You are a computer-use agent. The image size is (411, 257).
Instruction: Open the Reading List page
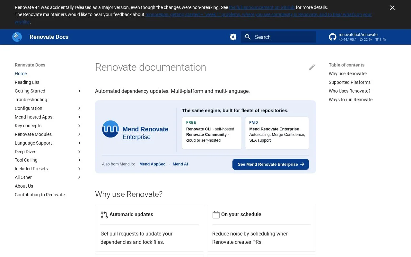27,82
